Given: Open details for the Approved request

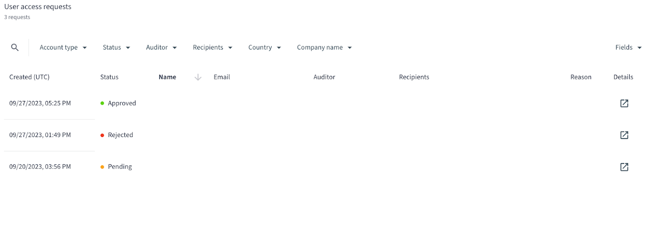Looking at the screenshot, I should pos(624,103).
